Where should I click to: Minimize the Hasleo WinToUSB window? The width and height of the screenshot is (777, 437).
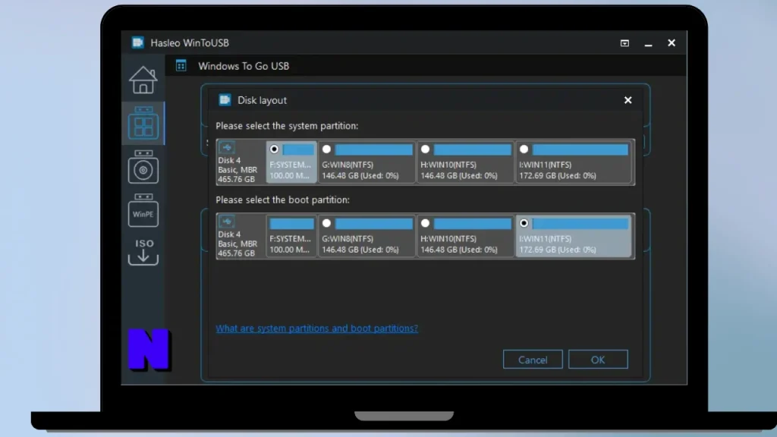648,44
